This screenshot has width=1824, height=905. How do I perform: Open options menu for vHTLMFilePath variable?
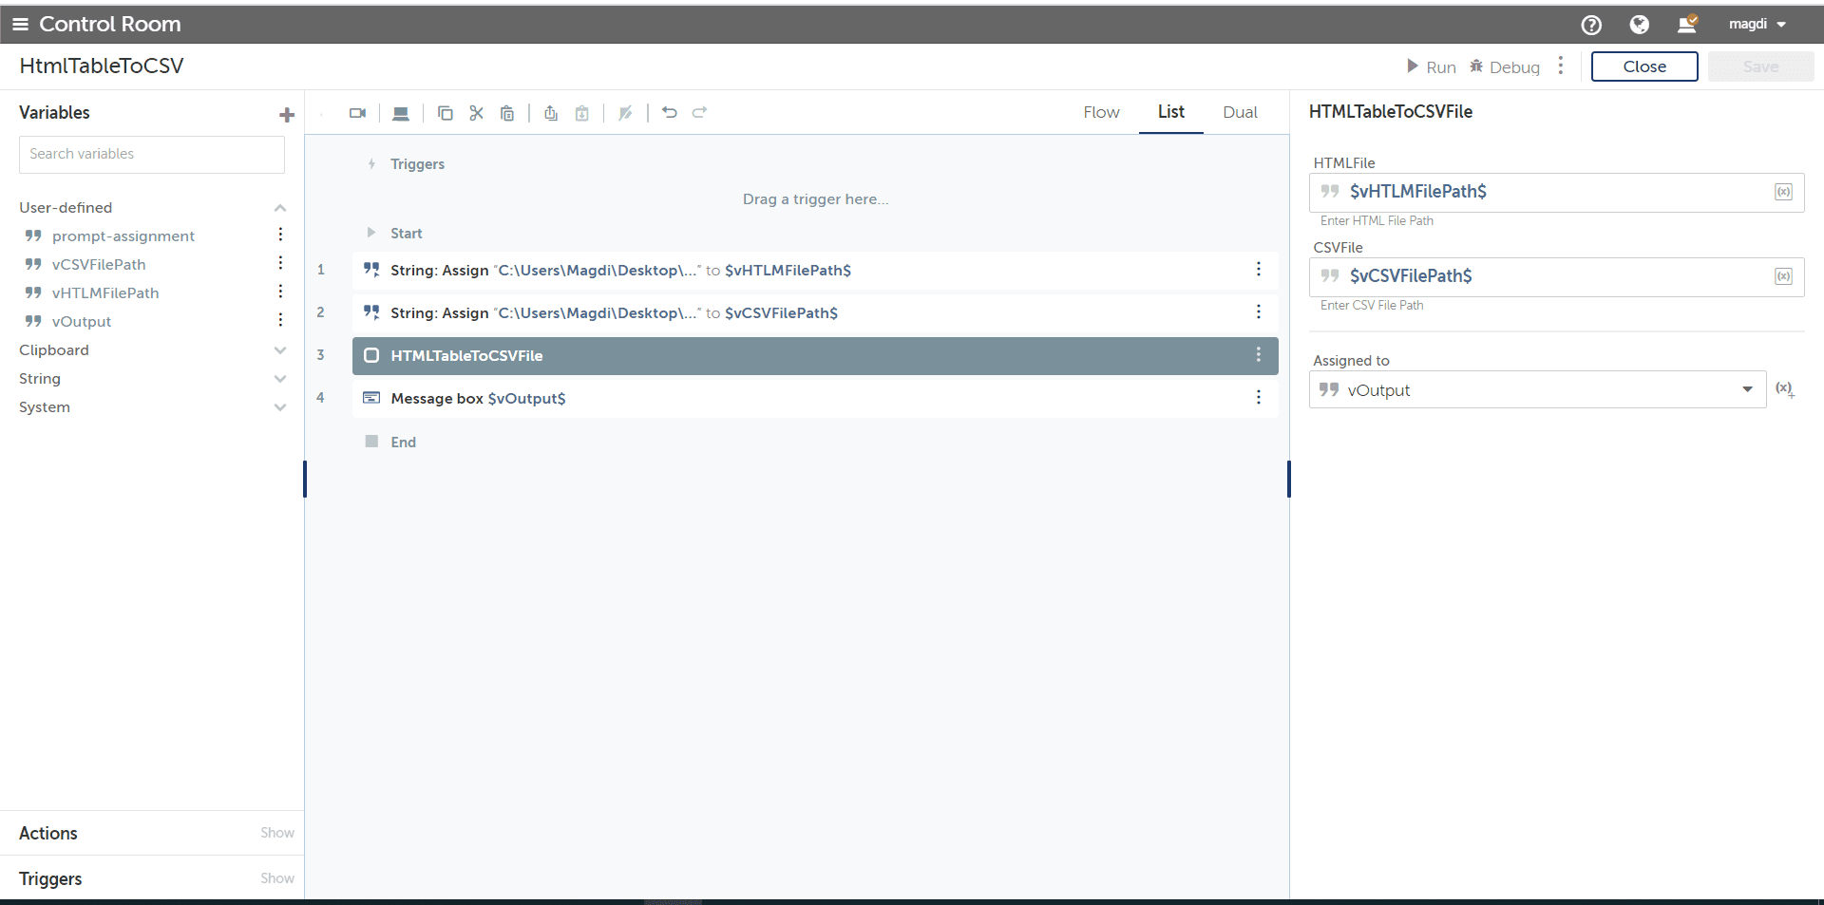280,292
